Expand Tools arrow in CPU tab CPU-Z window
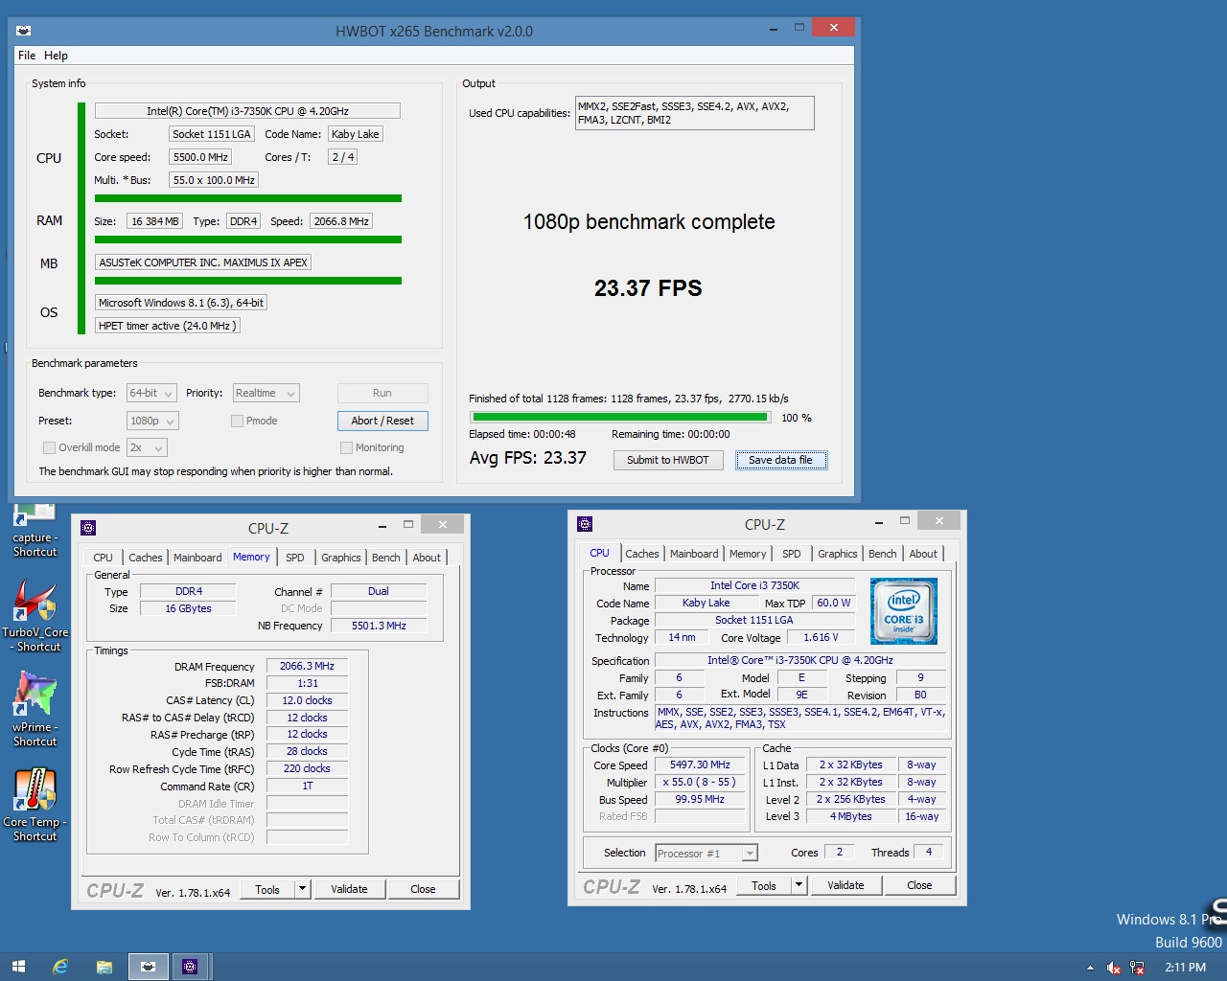The height and width of the screenshot is (981, 1227). (799, 885)
